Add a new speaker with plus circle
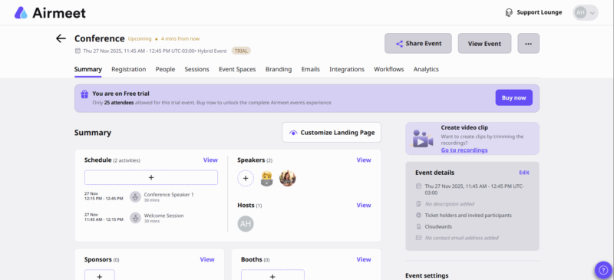The width and height of the screenshot is (614, 280). pos(246,178)
